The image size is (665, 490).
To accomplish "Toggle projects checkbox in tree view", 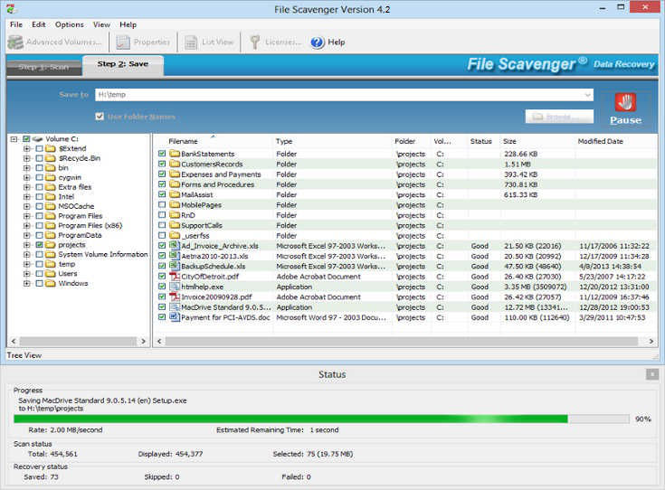I will [39, 245].
